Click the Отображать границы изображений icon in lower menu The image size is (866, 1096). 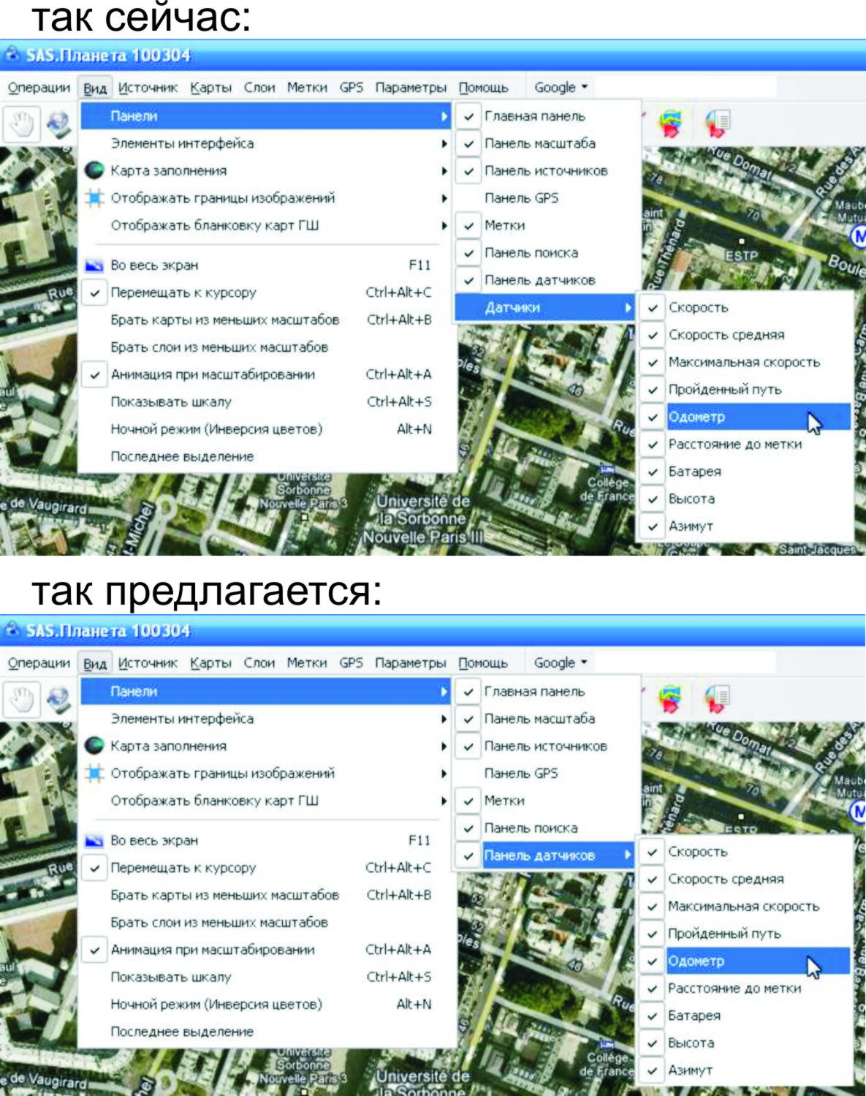point(94,773)
